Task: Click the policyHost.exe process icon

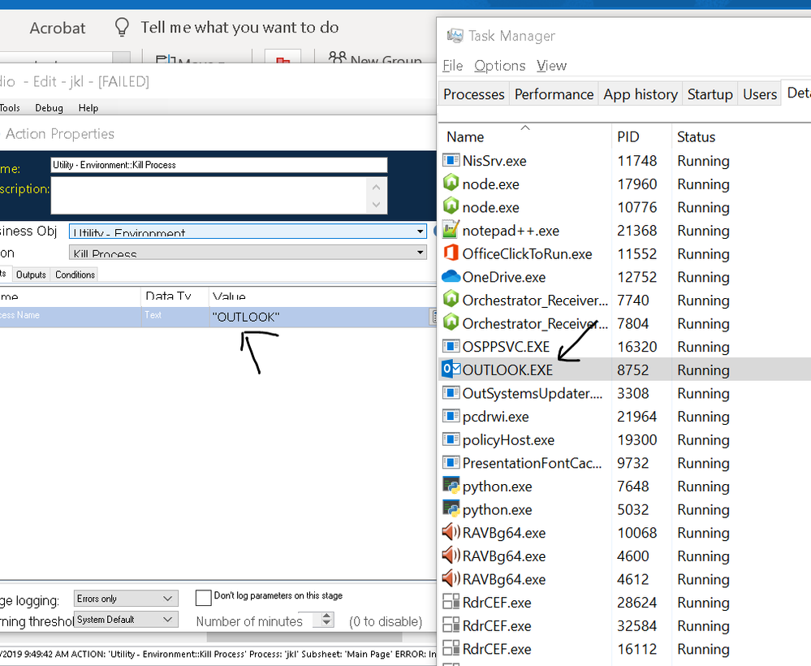Action: [451, 439]
